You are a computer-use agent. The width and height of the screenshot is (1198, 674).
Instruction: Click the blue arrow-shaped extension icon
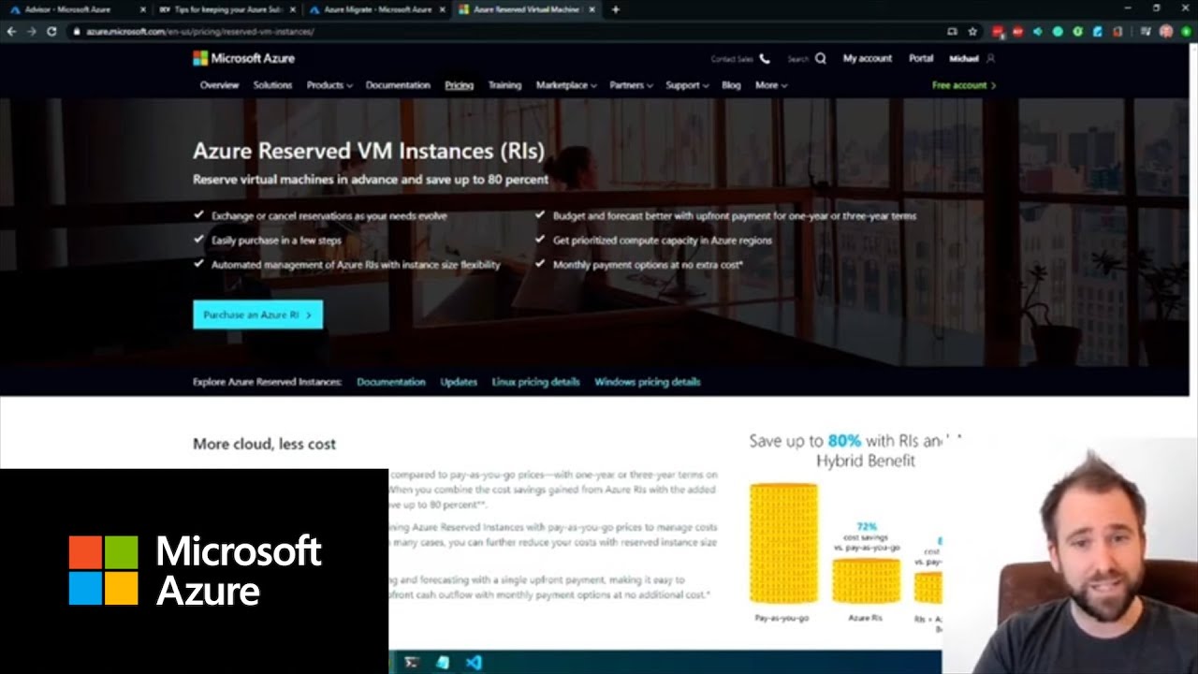[x=1037, y=31]
